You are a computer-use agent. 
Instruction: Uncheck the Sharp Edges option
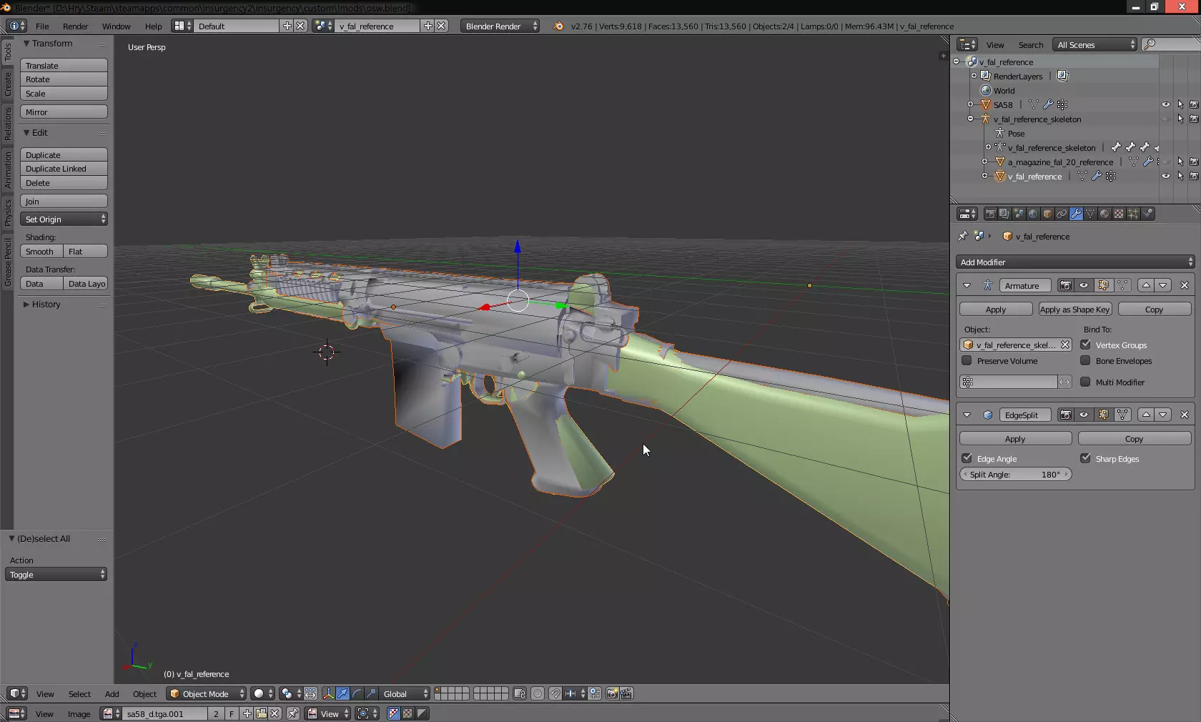click(1085, 458)
